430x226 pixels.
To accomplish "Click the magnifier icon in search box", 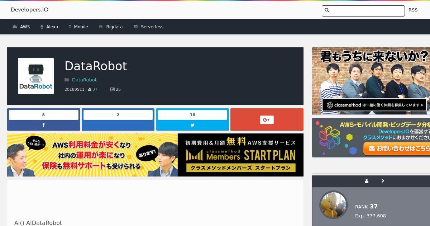I will click(327, 10).
